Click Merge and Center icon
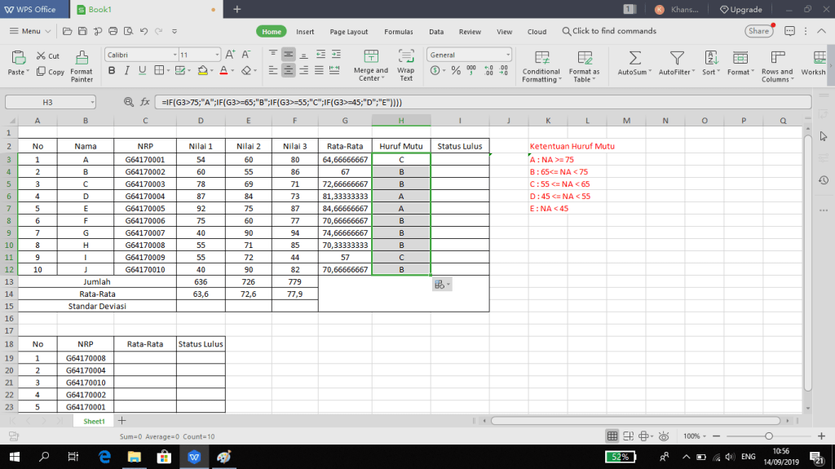835x469 pixels. pos(370,58)
